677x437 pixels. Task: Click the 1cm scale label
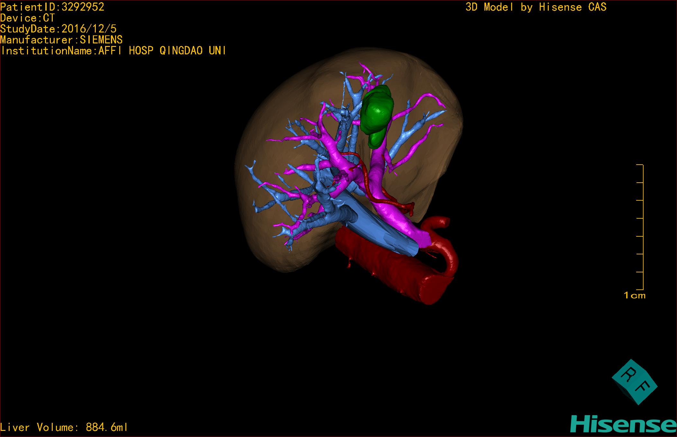pyautogui.click(x=635, y=295)
